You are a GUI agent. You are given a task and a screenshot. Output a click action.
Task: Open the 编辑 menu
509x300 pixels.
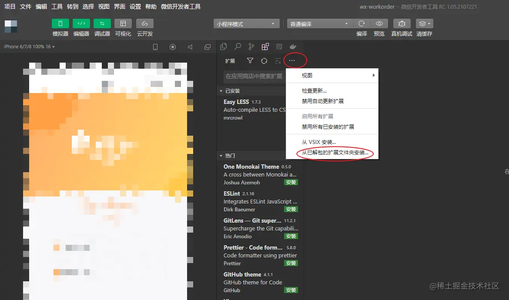click(x=41, y=7)
